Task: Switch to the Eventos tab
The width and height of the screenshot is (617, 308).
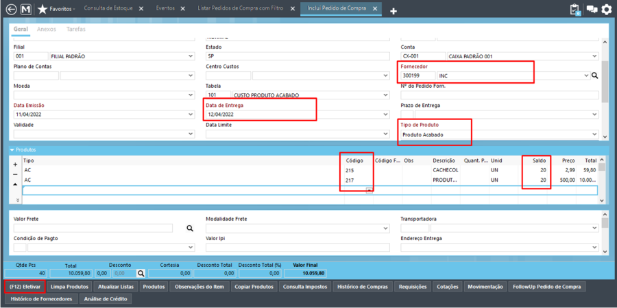Action: [x=165, y=8]
